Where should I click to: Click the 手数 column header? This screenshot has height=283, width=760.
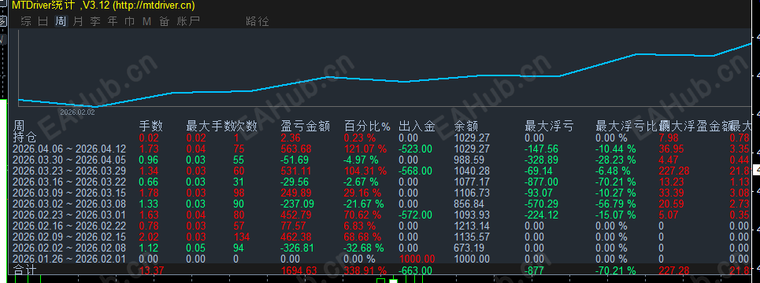point(150,127)
